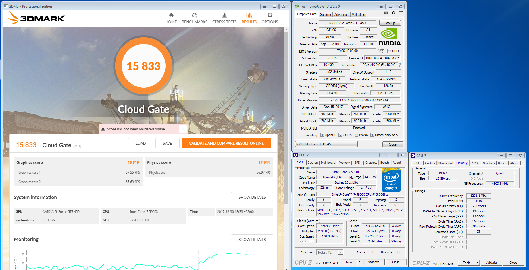Show details for Monitoring
The width and height of the screenshot is (529, 270).
tap(252, 240)
